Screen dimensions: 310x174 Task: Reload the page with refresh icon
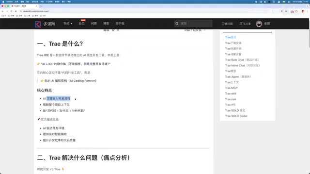(x=11, y=11)
